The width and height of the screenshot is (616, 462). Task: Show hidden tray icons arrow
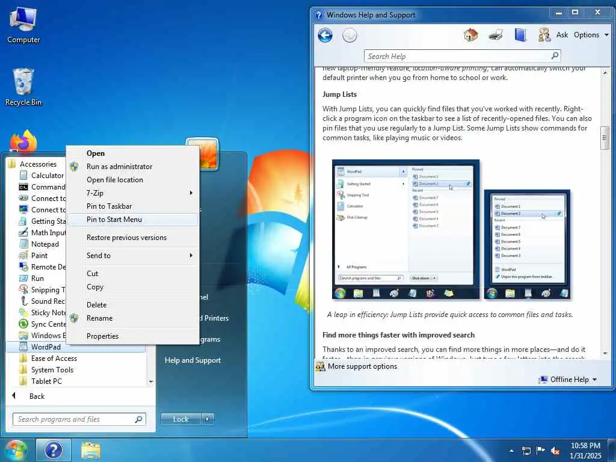click(511, 451)
